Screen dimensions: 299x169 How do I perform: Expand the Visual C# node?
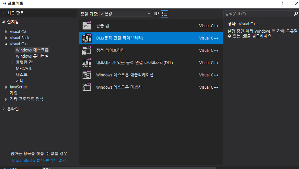[x=6, y=32]
